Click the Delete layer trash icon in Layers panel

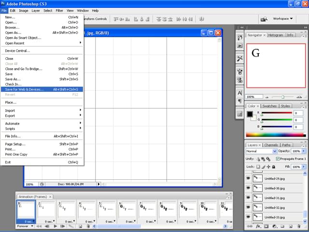pos(299,226)
